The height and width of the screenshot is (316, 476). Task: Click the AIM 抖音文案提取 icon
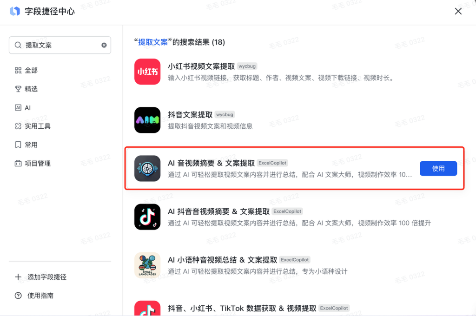[x=147, y=120]
